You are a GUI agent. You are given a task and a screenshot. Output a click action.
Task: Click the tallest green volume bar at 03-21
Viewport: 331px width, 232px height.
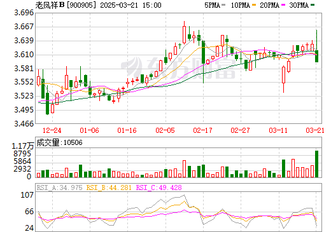(316, 164)
